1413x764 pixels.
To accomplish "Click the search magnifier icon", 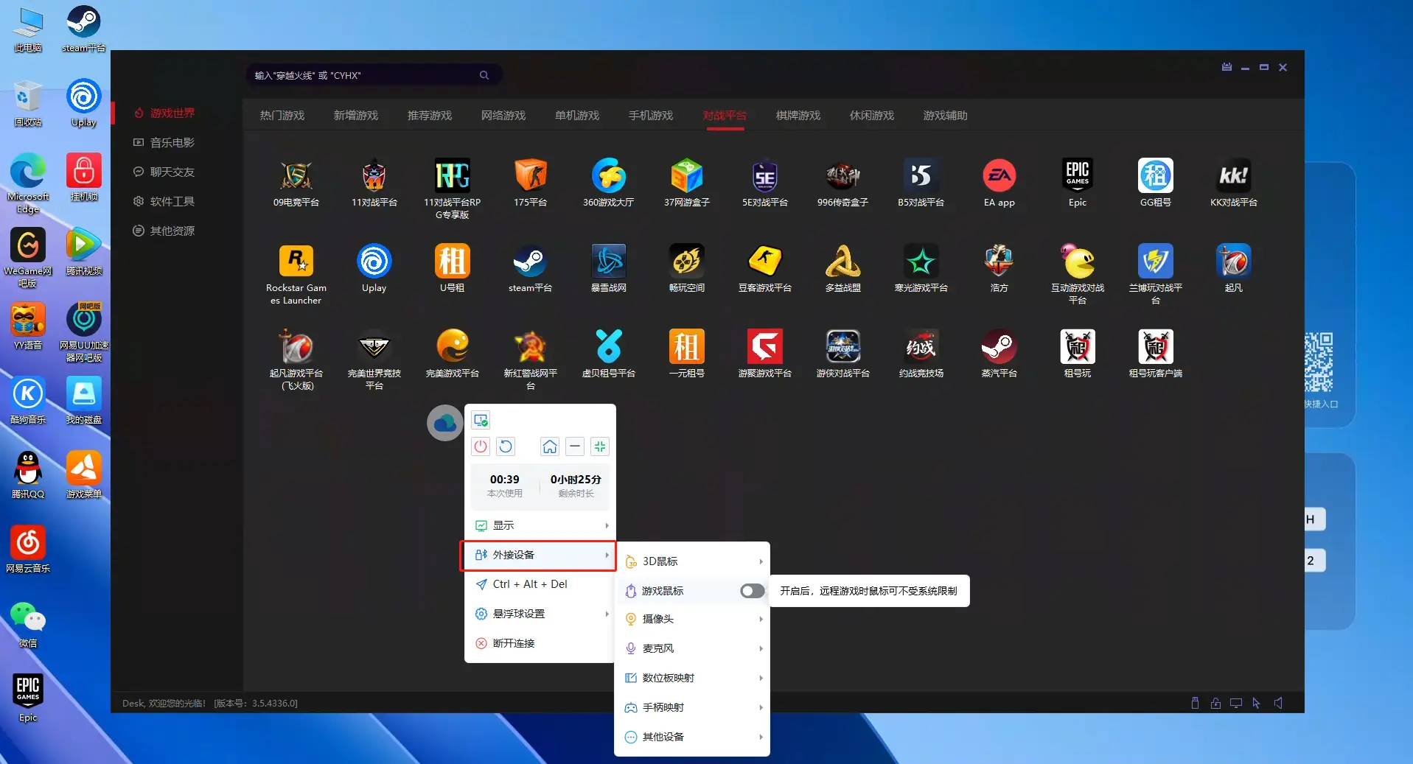I will (484, 75).
